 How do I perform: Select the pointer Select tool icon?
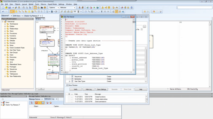point(12,12)
